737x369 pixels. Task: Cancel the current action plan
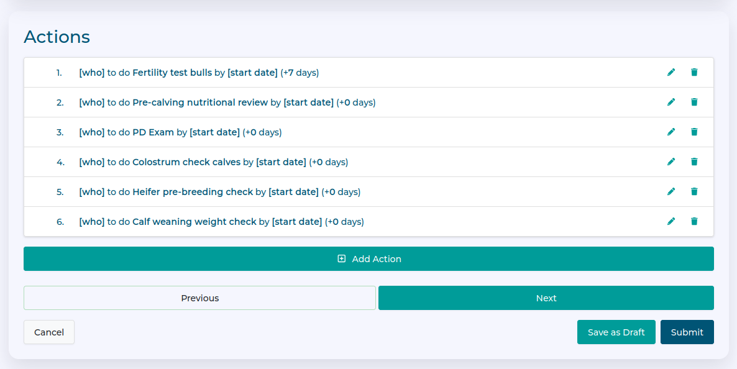click(x=48, y=332)
